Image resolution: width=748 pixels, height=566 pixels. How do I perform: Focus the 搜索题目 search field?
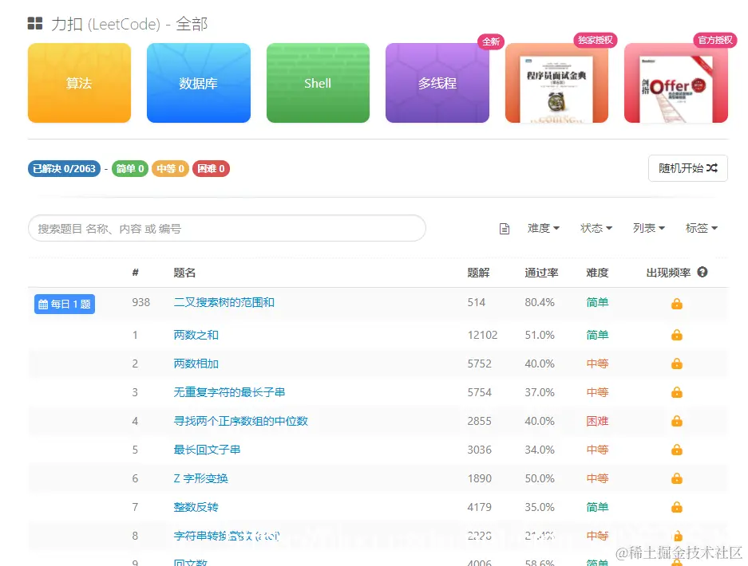pos(227,228)
